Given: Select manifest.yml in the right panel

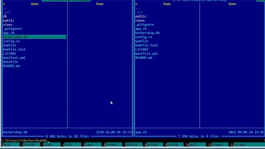Looking at the screenshot, I should pyautogui.click(x=147, y=53).
